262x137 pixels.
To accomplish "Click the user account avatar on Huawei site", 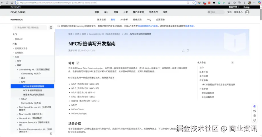I will pyautogui.click(x=247, y=12).
